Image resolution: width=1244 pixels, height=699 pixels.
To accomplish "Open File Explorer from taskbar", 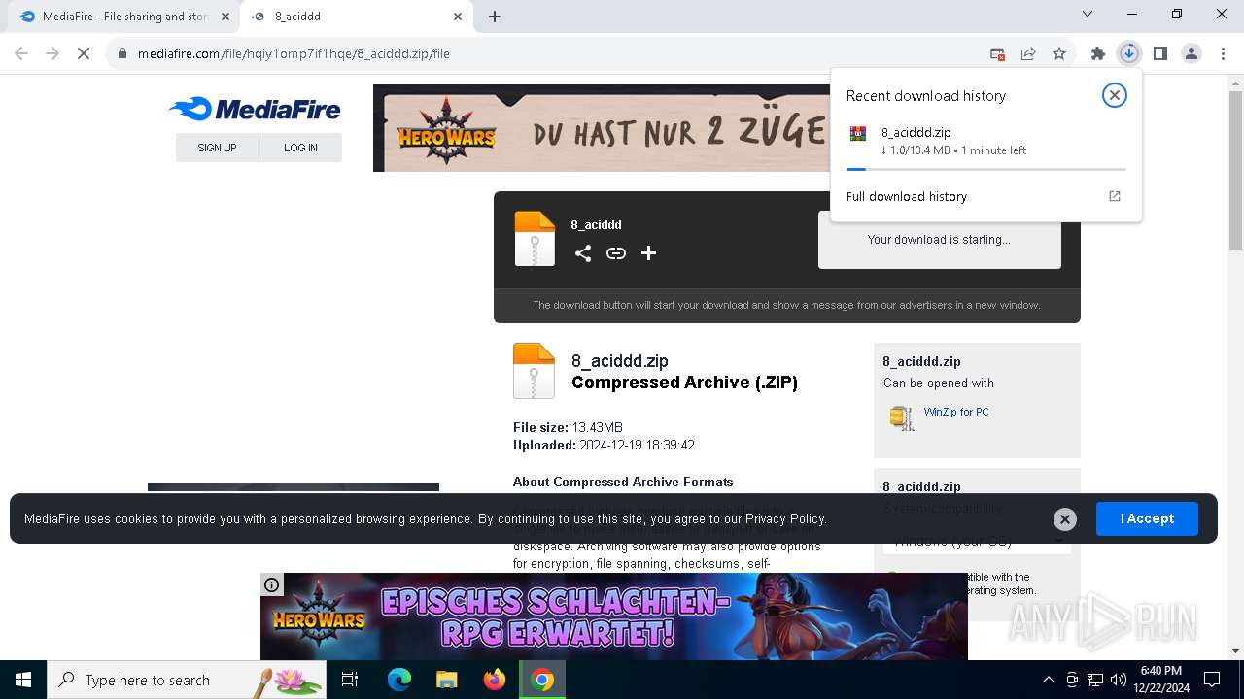I will 446,680.
